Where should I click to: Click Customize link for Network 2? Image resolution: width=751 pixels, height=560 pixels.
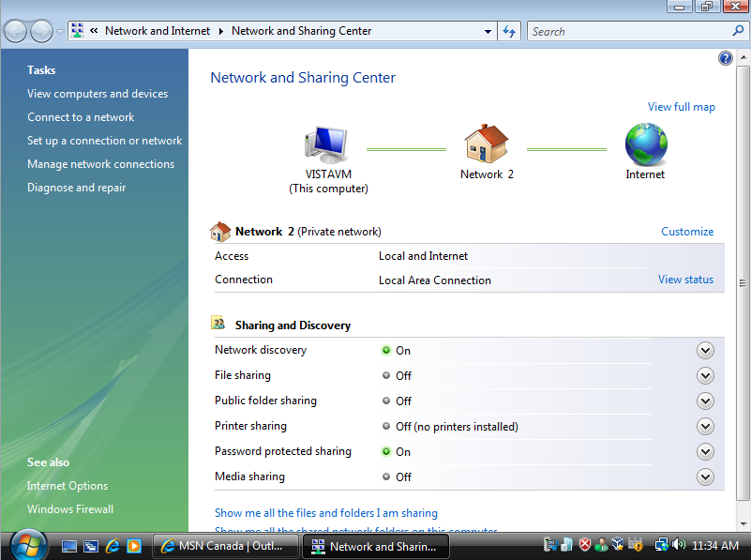pyautogui.click(x=687, y=232)
